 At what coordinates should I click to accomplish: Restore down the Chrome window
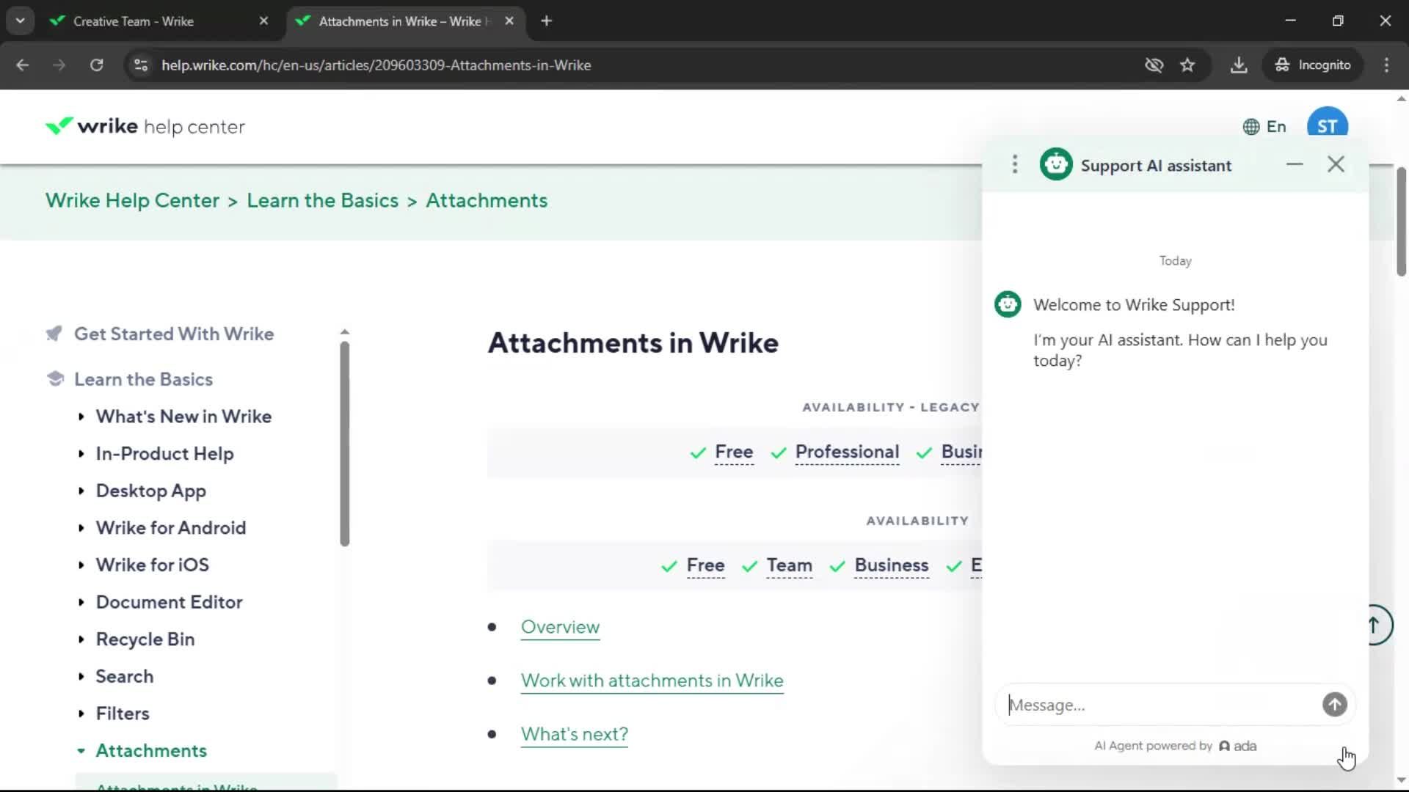point(1338,21)
